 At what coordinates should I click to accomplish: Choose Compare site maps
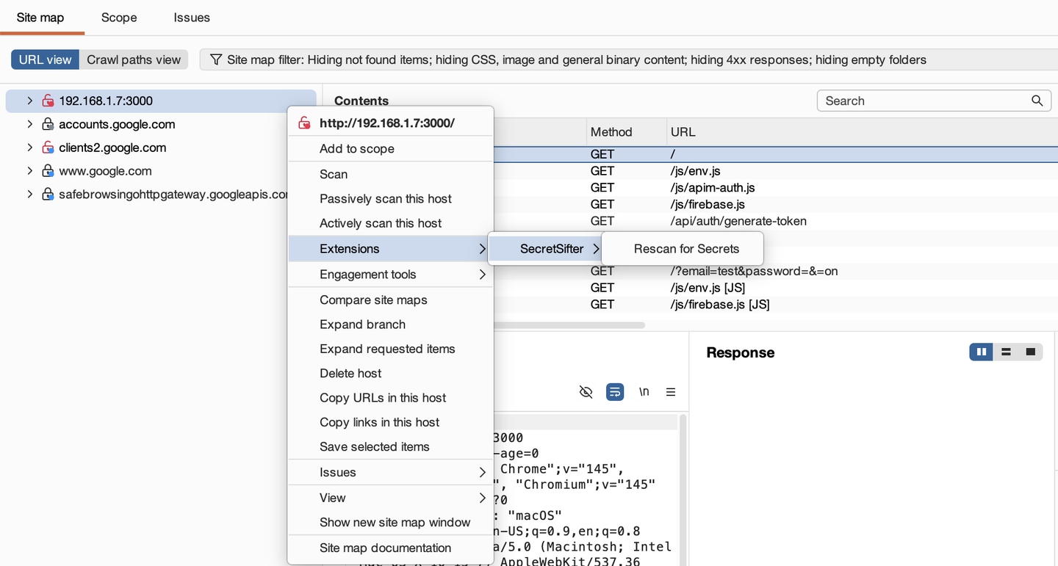click(x=390, y=300)
